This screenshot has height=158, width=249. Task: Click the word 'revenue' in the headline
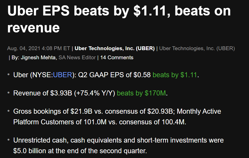34,28
